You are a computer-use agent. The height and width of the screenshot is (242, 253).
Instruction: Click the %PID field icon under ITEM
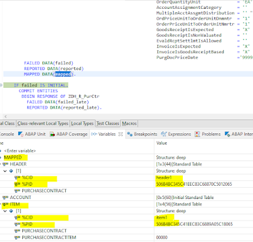click(17, 224)
